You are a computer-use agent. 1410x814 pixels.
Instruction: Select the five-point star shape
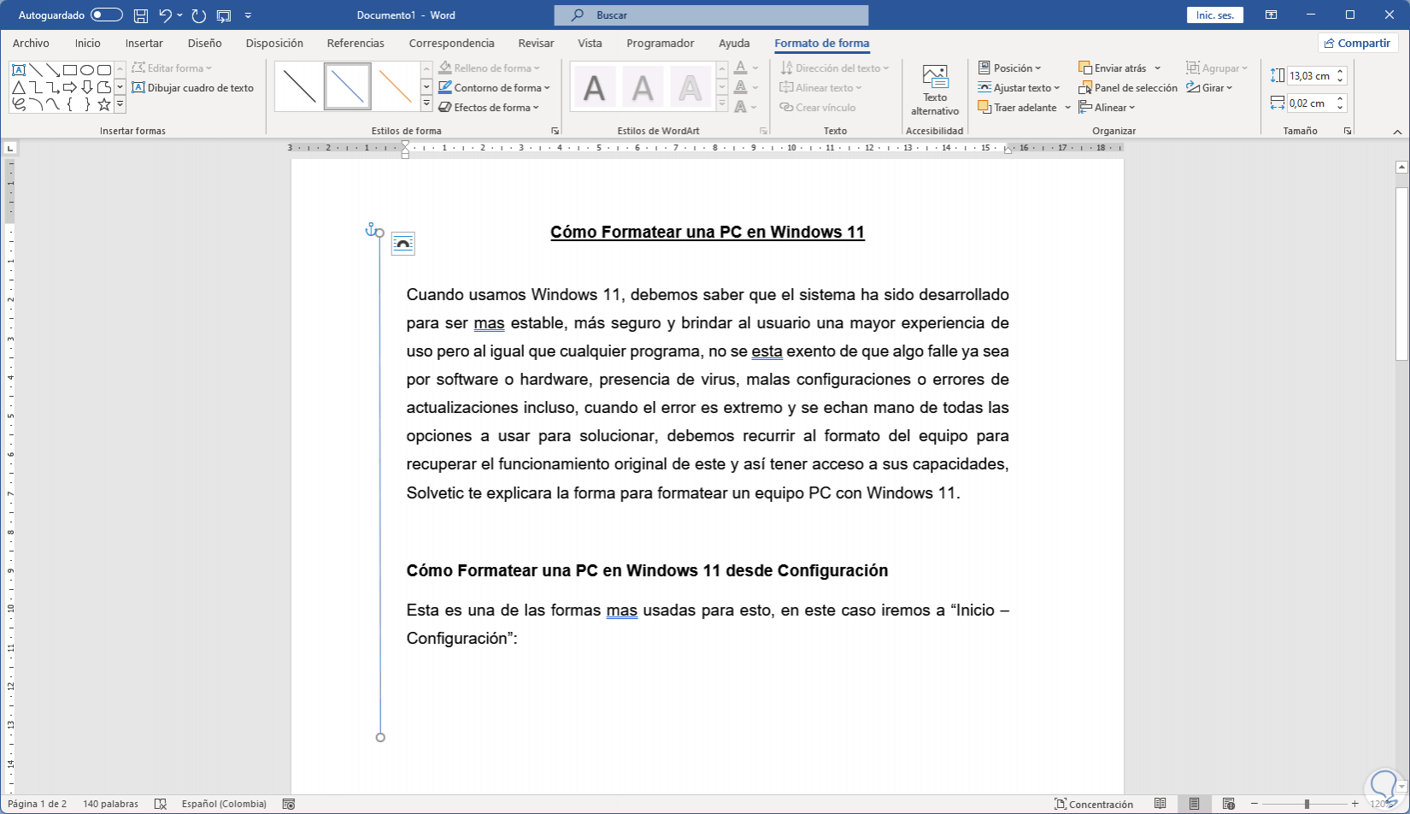tap(104, 104)
